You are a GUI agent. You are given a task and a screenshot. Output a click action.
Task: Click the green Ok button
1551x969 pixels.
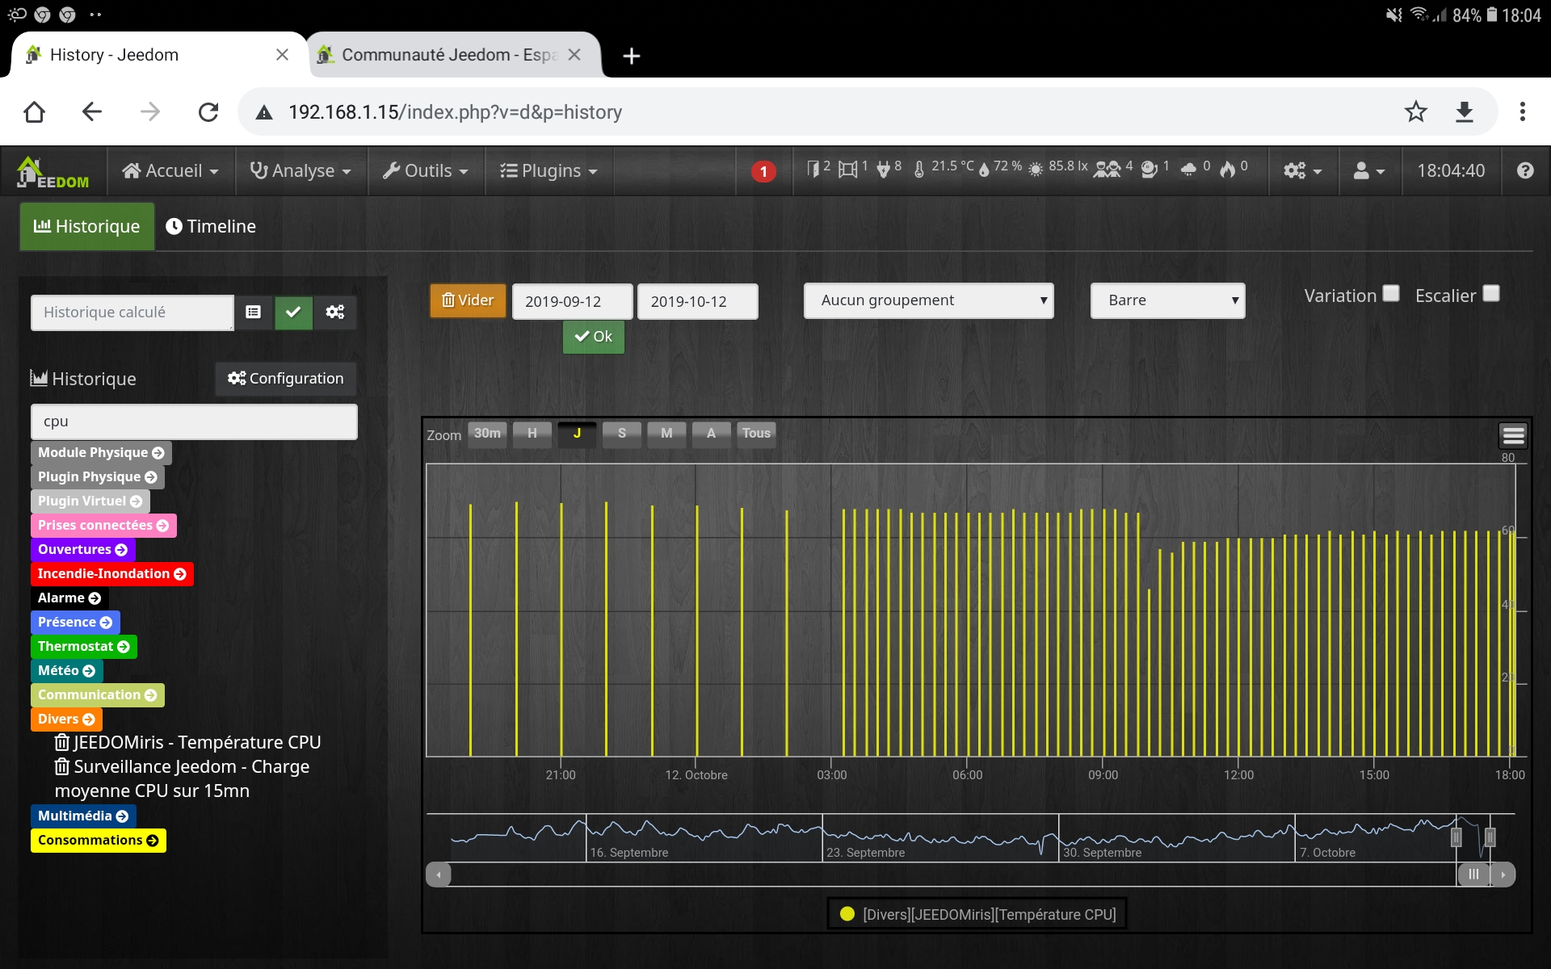click(594, 337)
